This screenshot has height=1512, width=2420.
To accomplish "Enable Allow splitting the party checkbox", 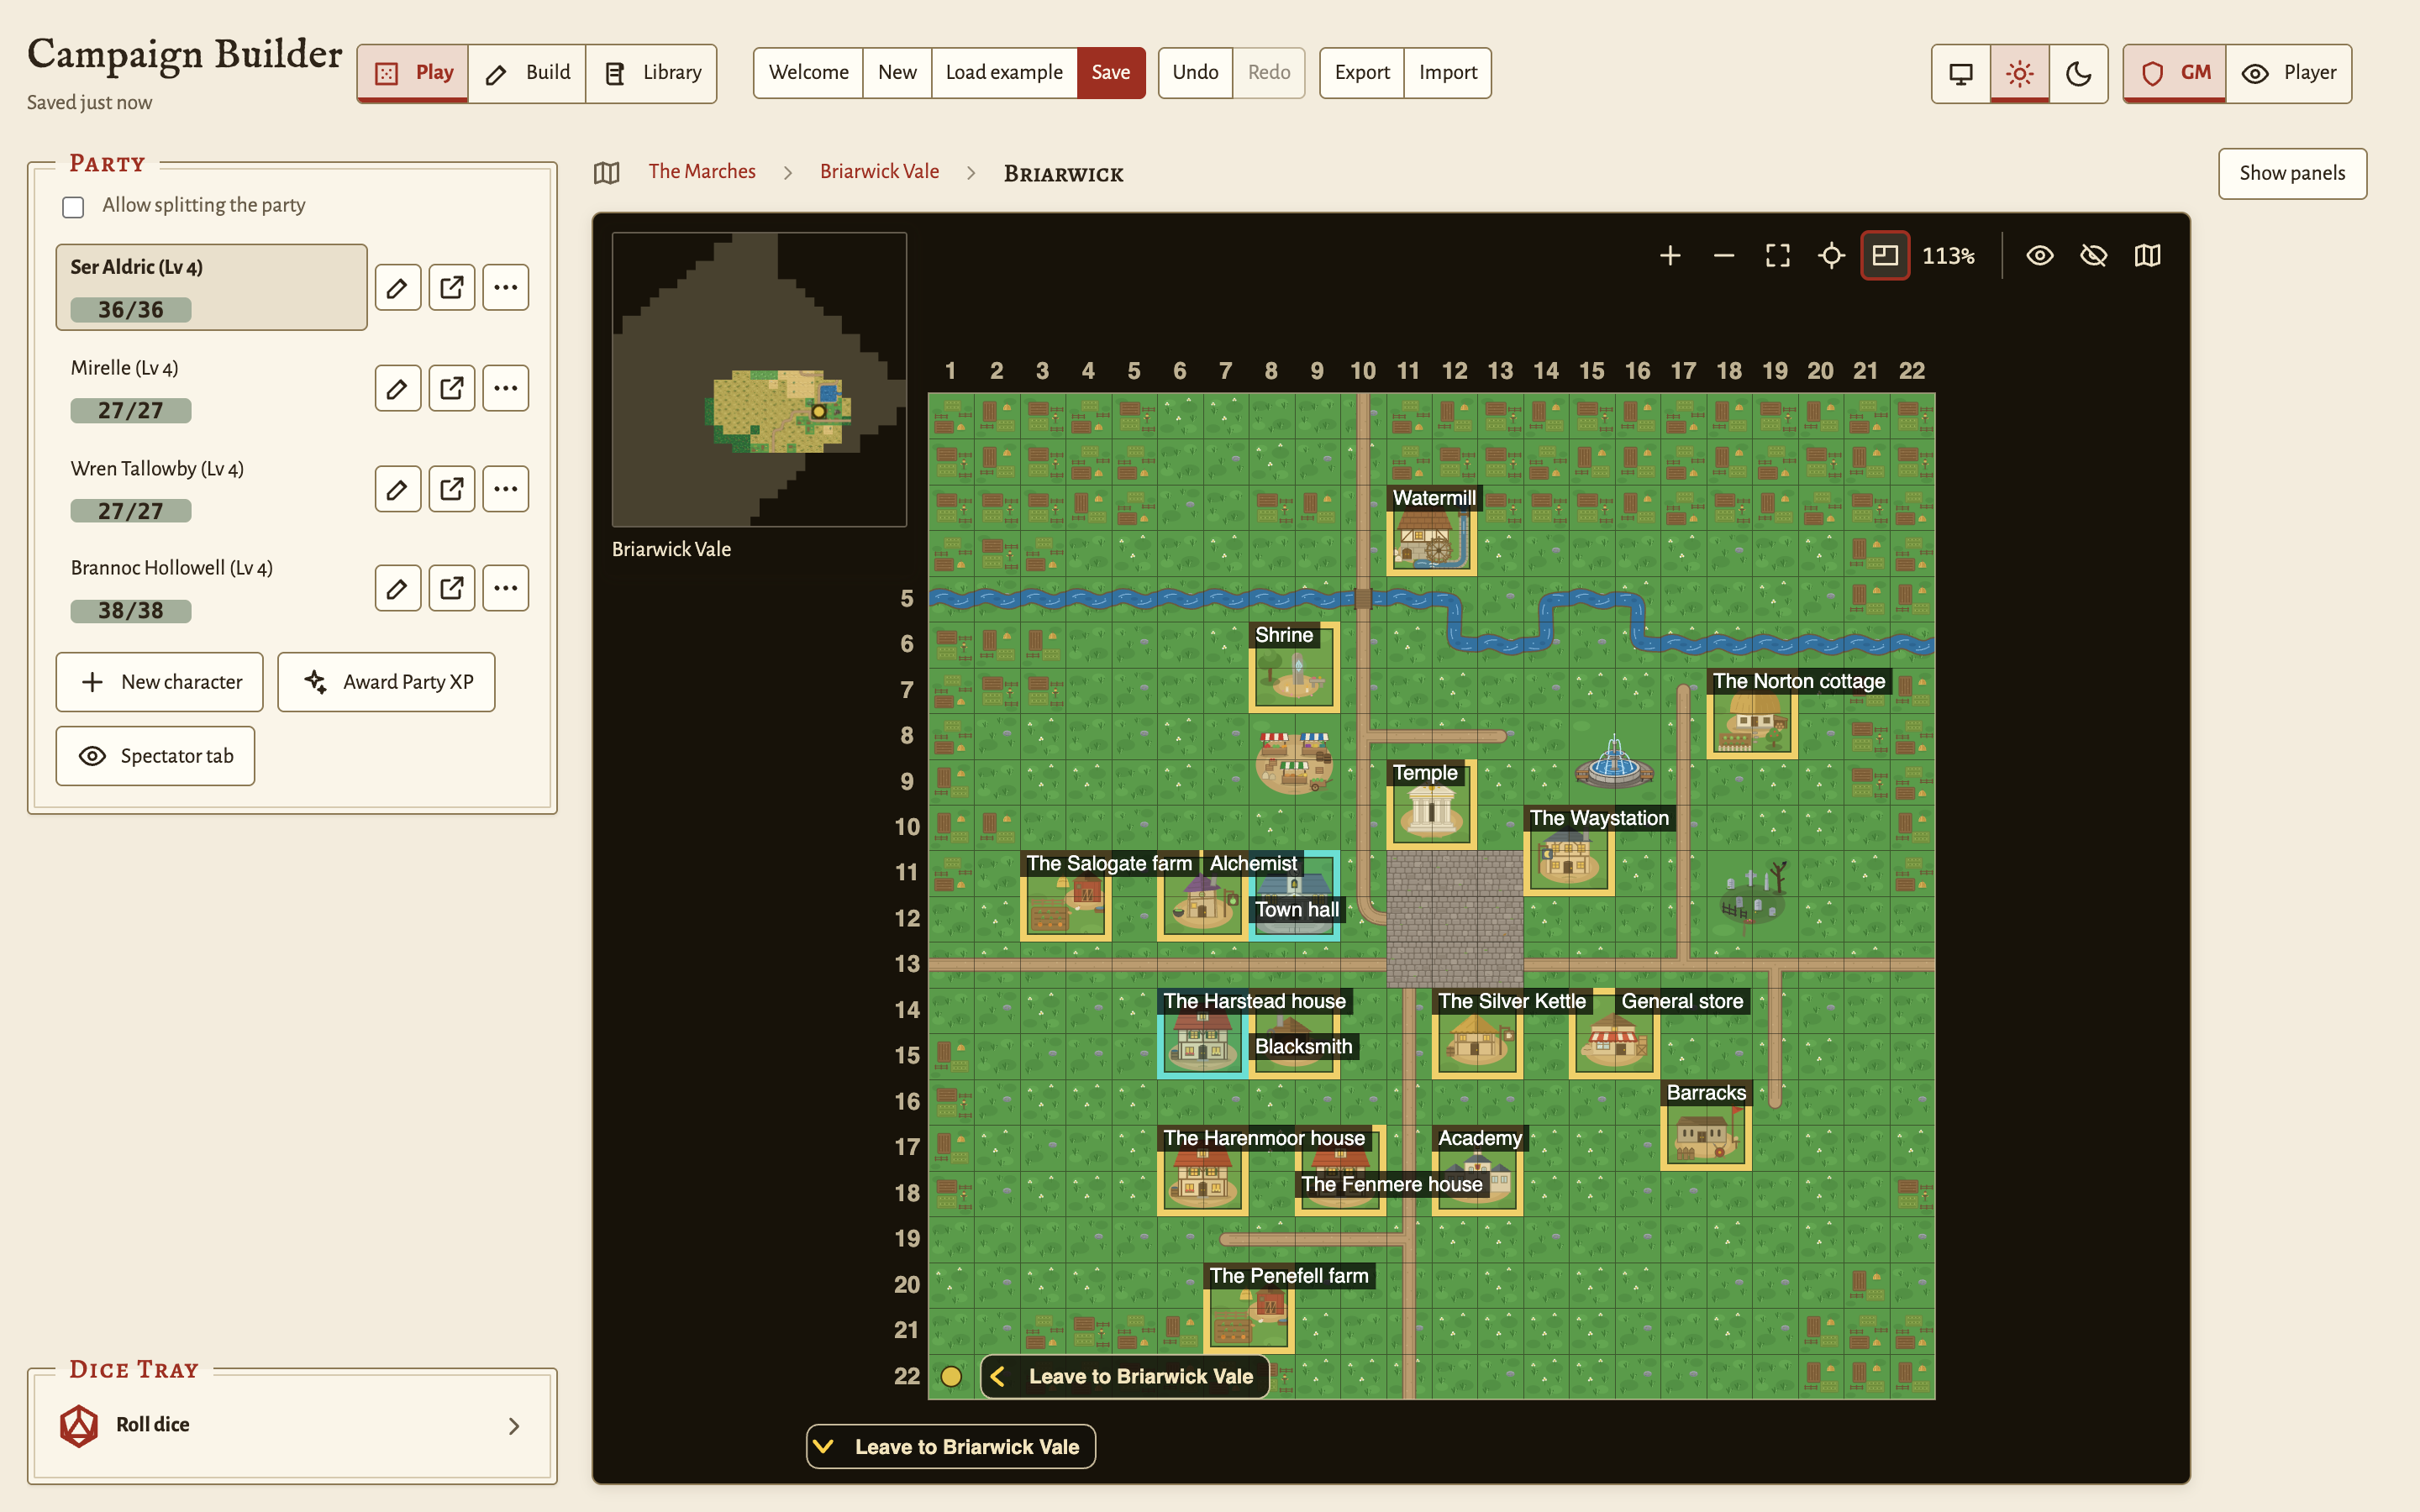I will tap(73, 207).
